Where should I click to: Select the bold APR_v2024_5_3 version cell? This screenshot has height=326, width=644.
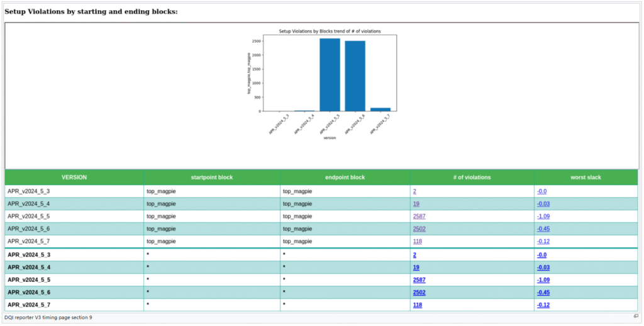(x=37, y=254)
